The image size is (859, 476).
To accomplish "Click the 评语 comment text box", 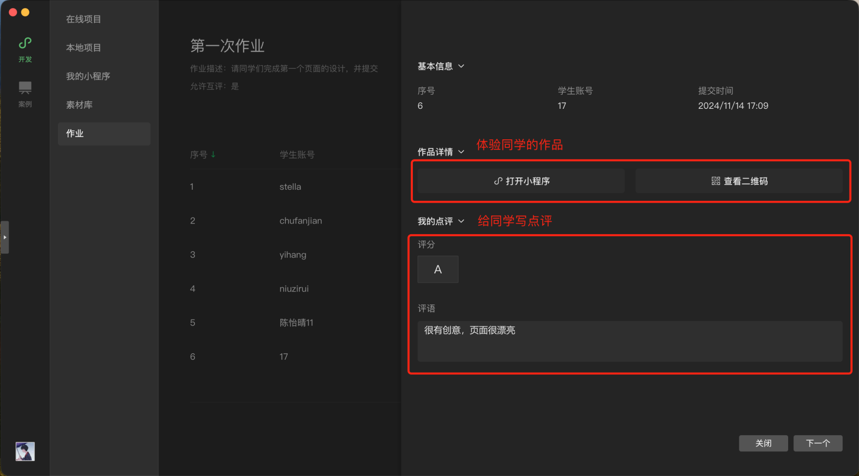I will point(630,341).
